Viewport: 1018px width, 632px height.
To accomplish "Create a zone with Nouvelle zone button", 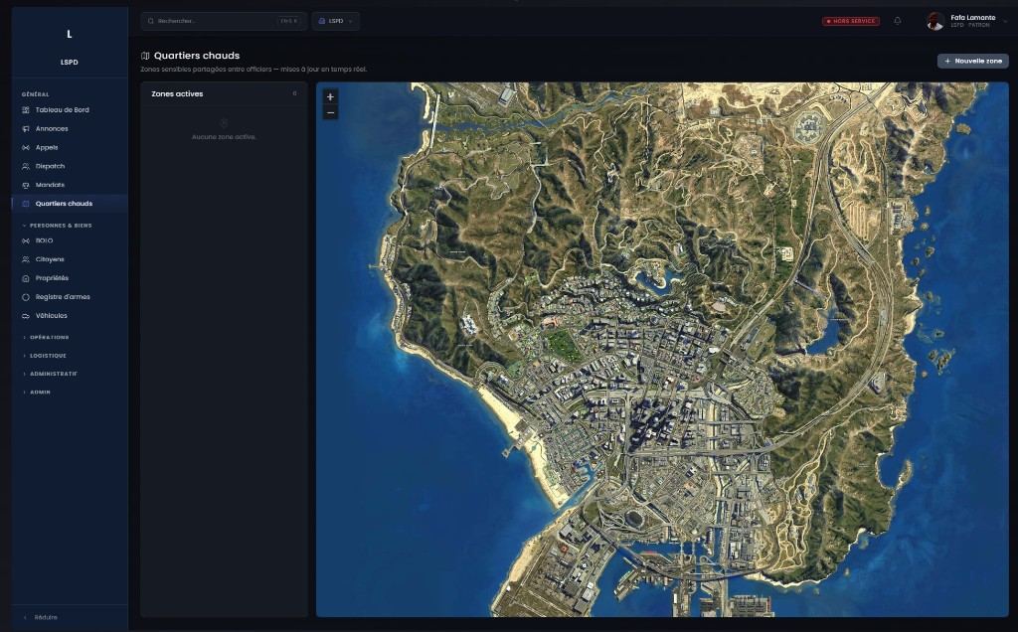I will click(972, 61).
